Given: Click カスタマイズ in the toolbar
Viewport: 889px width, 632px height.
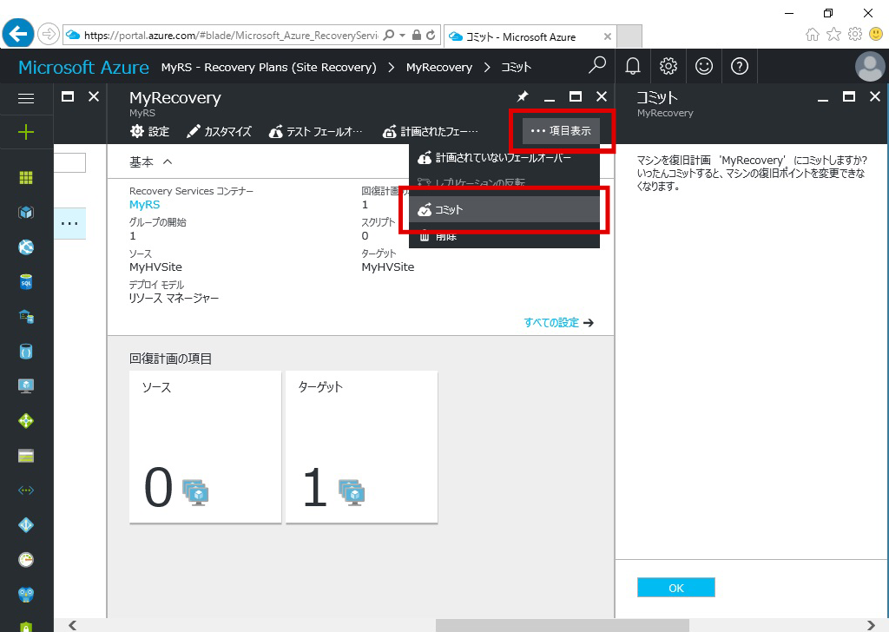Looking at the screenshot, I should (x=219, y=131).
